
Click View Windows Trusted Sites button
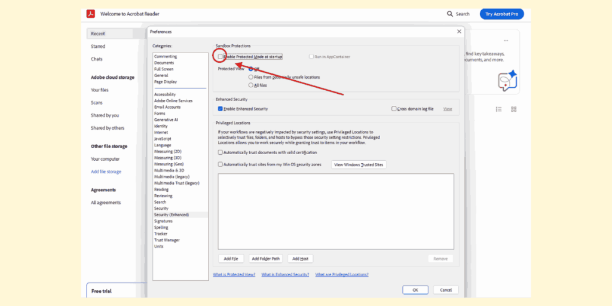click(359, 165)
